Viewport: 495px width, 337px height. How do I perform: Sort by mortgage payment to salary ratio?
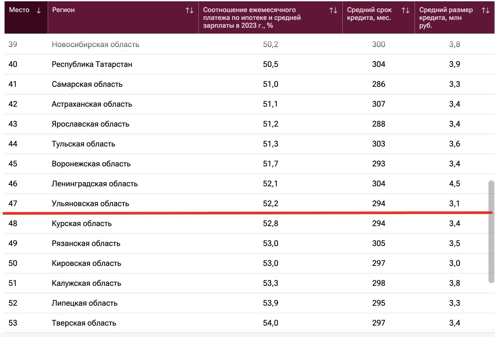pos(333,10)
